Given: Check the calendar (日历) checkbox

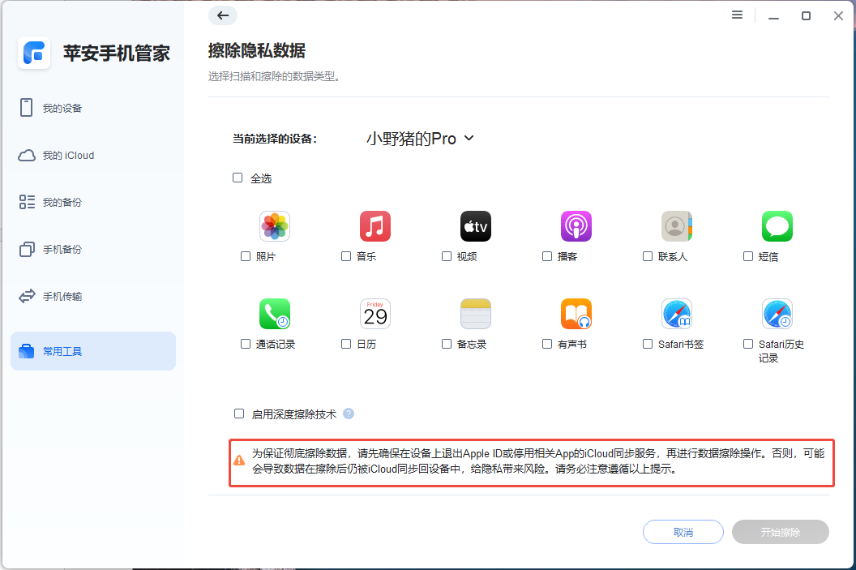Looking at the screenshot, I should pos(345,344).
